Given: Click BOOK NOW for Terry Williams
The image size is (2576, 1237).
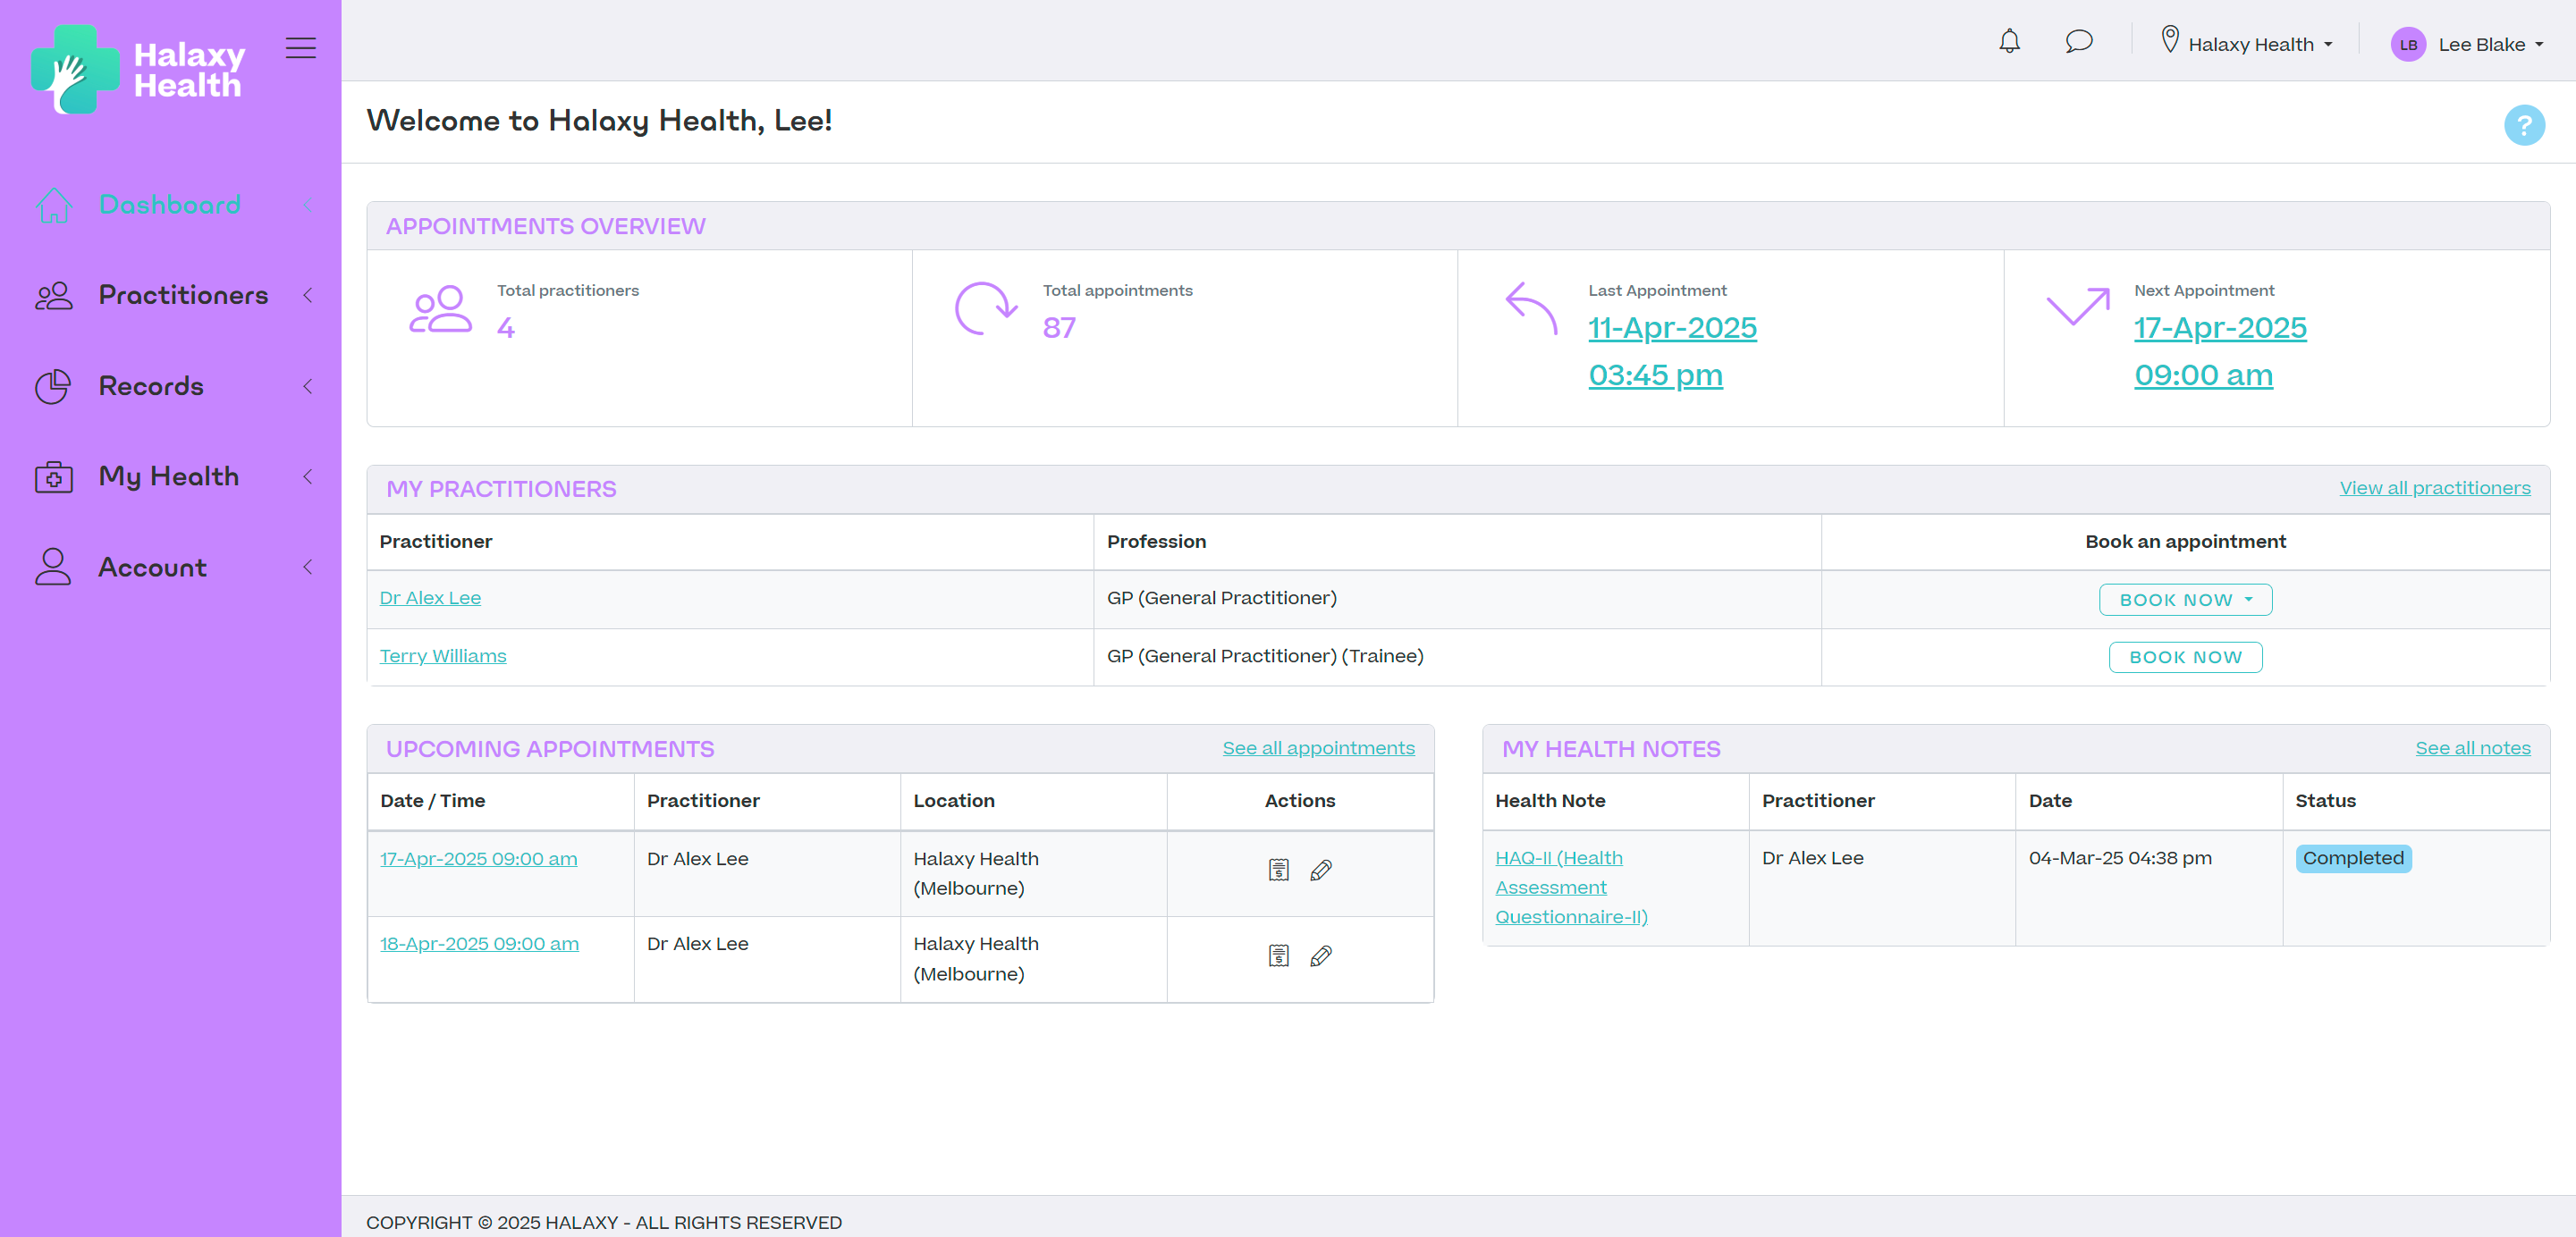Looking at the screenshot, I should click(x=2185, y=657).
